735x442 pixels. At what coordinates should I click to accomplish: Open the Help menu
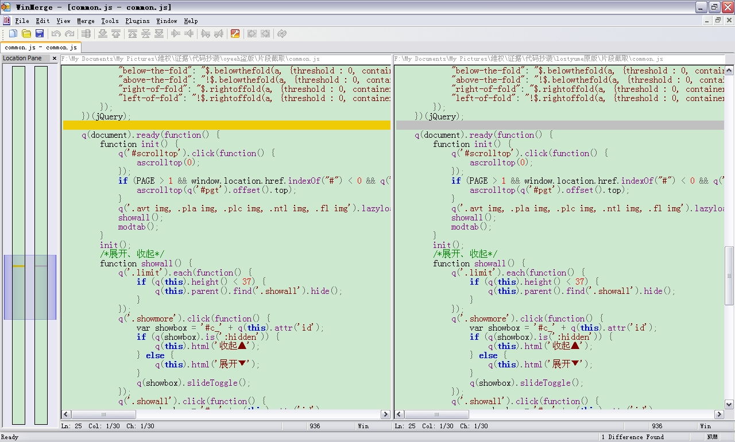tap(191, 21)
